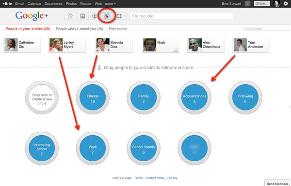Viewport: 291px width, 186px height.
Task: Select Lynley Myers's person card
Action: (x=67, y=45)
